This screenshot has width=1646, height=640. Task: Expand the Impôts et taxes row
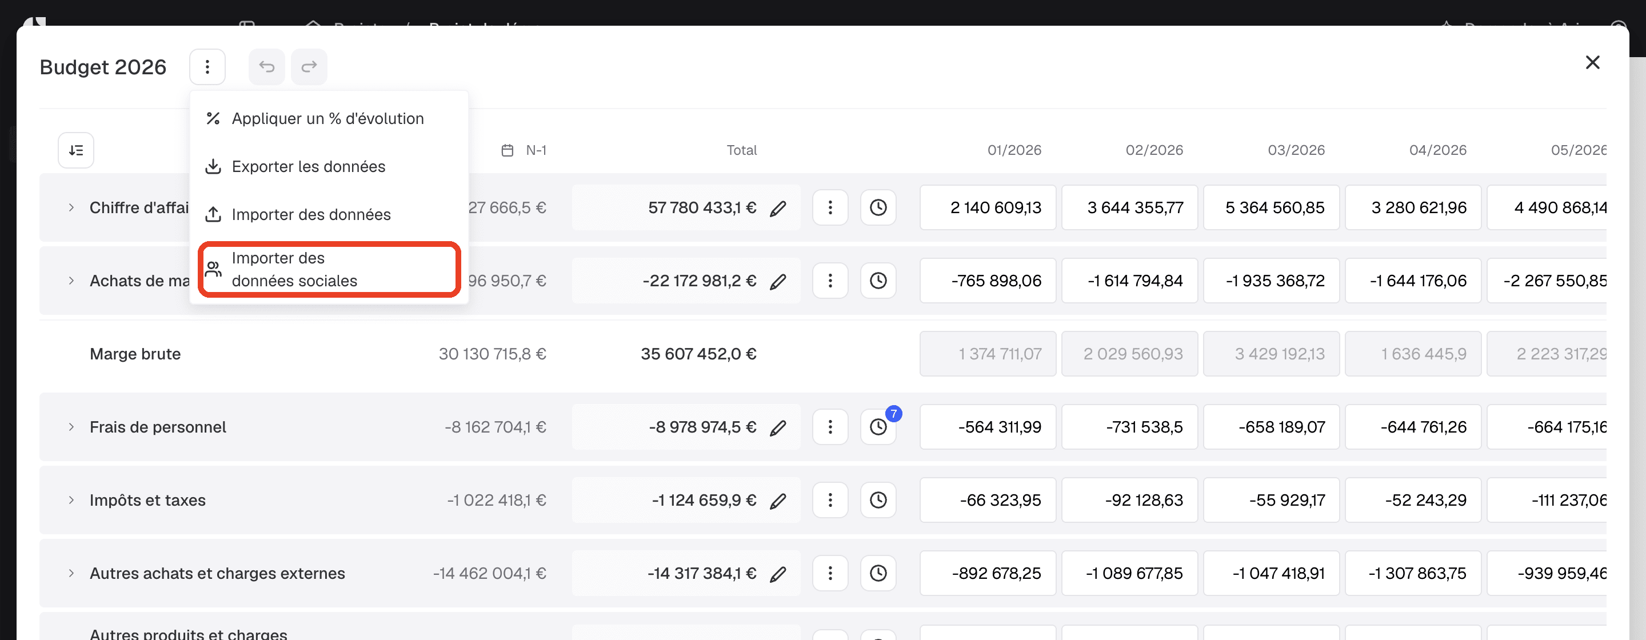click(x=71, y=500)
